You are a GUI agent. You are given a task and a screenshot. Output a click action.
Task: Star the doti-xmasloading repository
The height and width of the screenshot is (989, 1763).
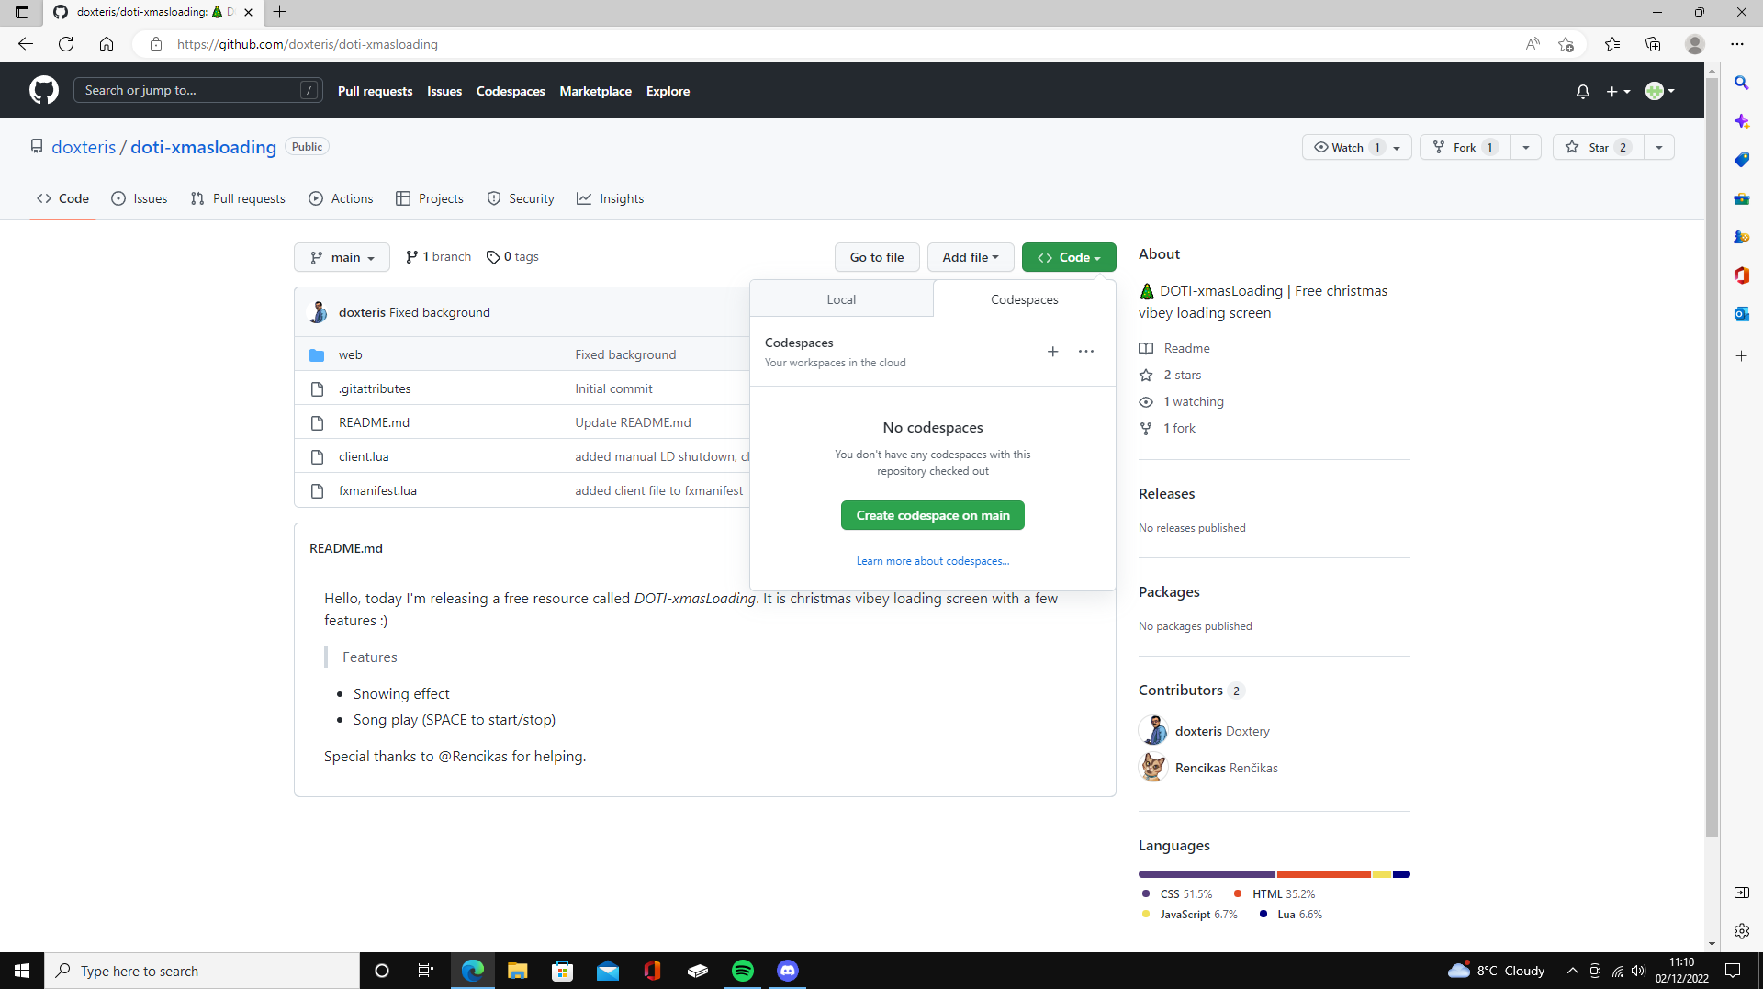(x=1599, y=147)
